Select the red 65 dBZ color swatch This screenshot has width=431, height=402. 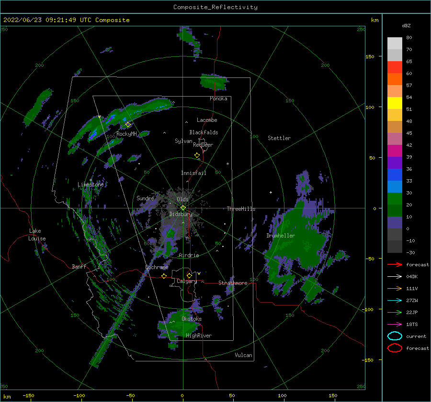click(395, 67)
